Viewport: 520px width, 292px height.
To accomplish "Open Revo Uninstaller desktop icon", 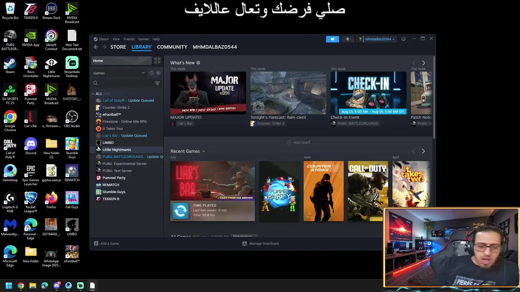I will click(x=31, y=67).
